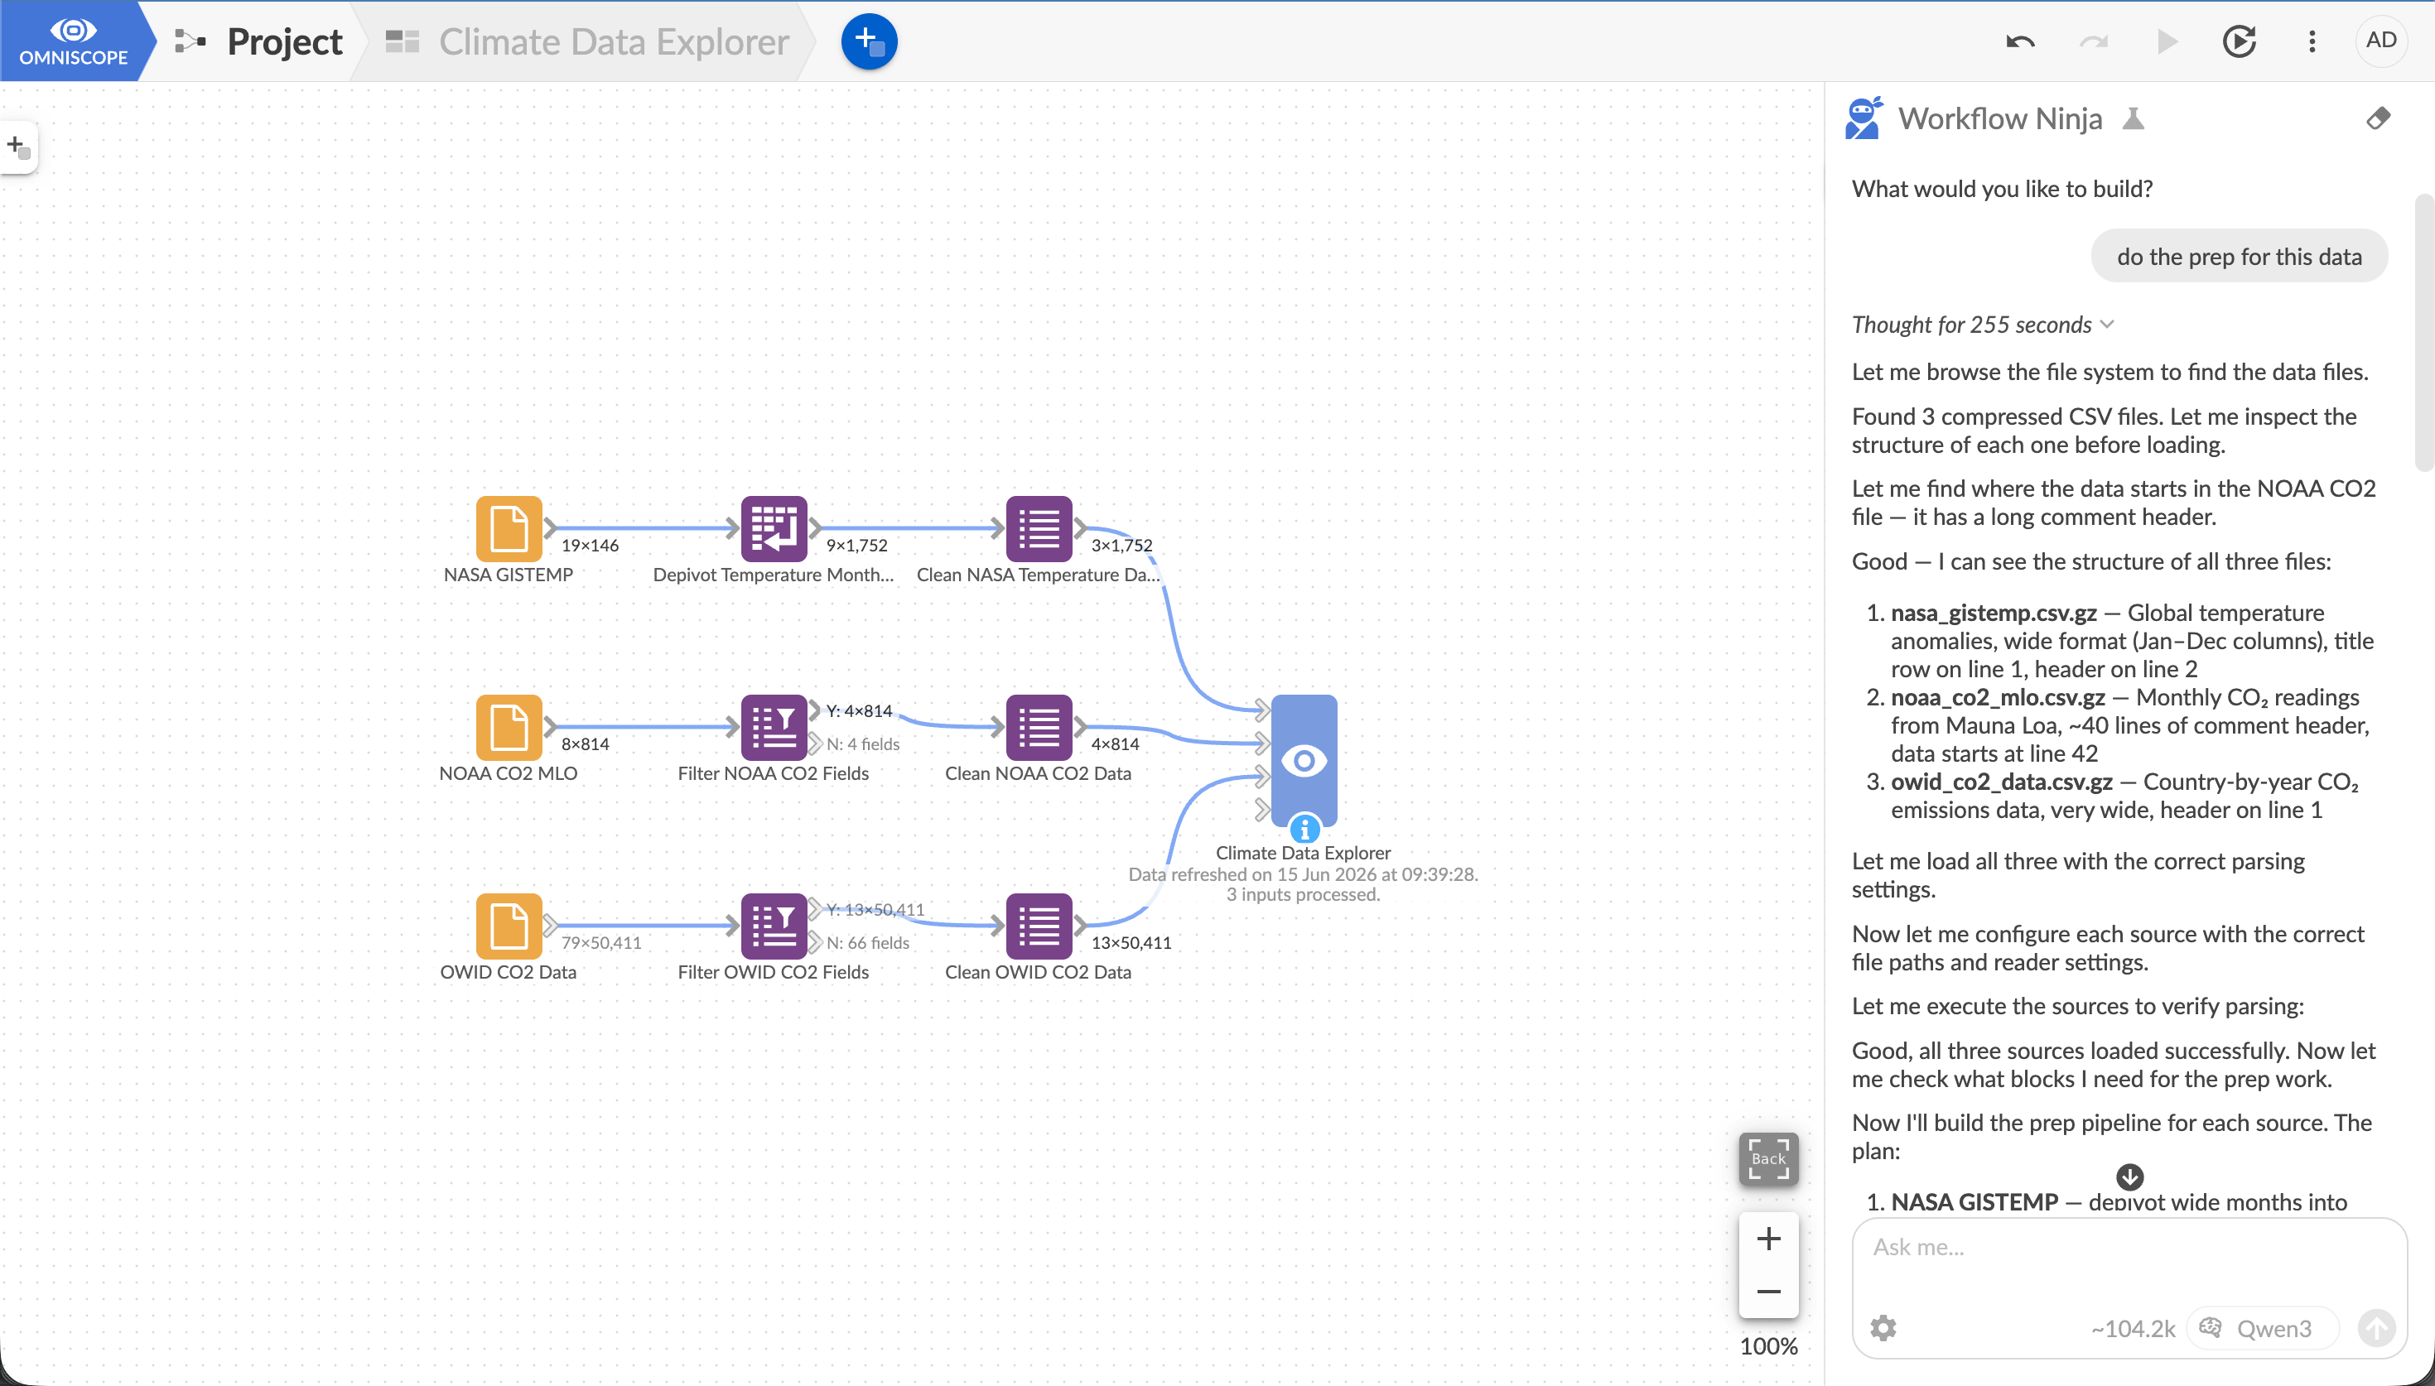The width and height of the screenshot is (2435, 1386).
Task: Expand the Thought for 255 seconds section
Action: coord(1982,325)
